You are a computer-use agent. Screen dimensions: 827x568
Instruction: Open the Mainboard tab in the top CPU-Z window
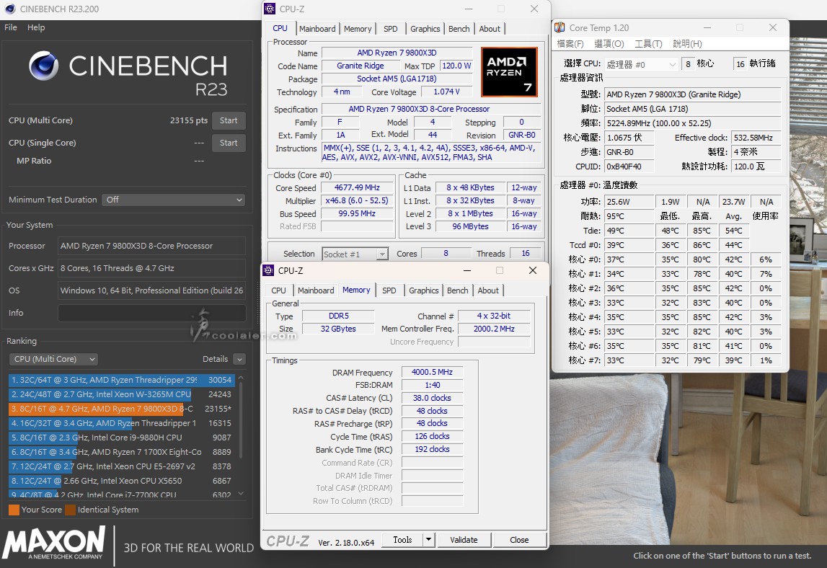pos(317,29)
